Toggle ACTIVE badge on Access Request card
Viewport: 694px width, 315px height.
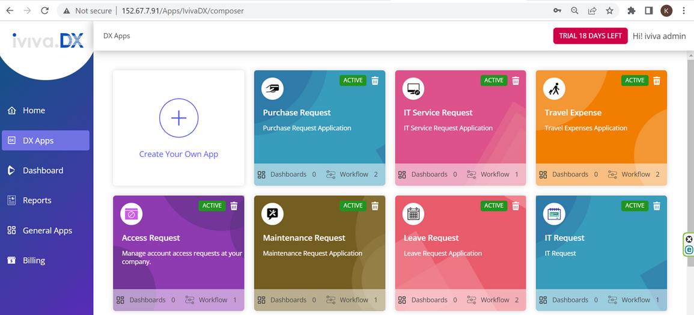click(212, 206)
